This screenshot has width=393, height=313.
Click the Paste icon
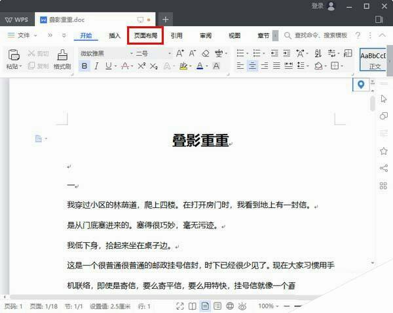click(14, 54)
